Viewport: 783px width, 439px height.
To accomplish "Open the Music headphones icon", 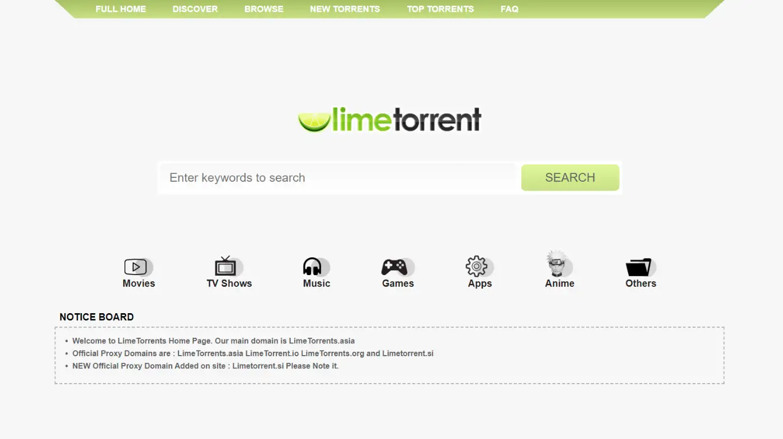I will 316,267.
